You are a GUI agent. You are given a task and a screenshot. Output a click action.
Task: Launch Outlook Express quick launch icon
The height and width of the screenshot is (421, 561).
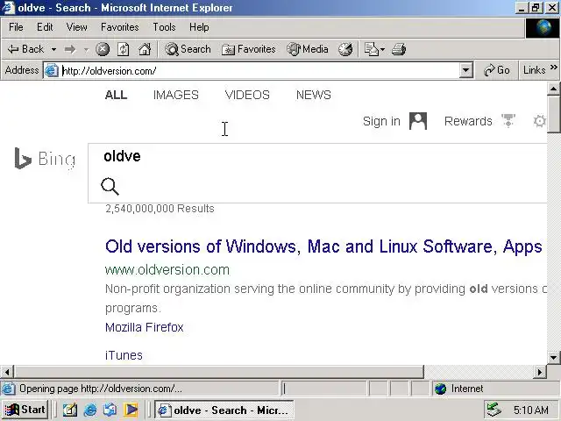(x=110, y=410)
